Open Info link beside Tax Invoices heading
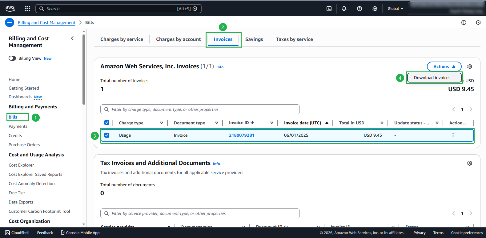Screen dimensions: 486x238 point(216,164)
